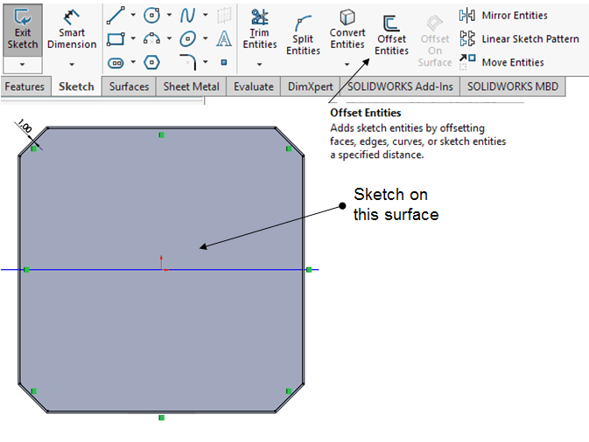This screenshot has height=442, width=589.
Task: Switch to the Features tab
Action: pyautogui.click(x=25, y=86)
